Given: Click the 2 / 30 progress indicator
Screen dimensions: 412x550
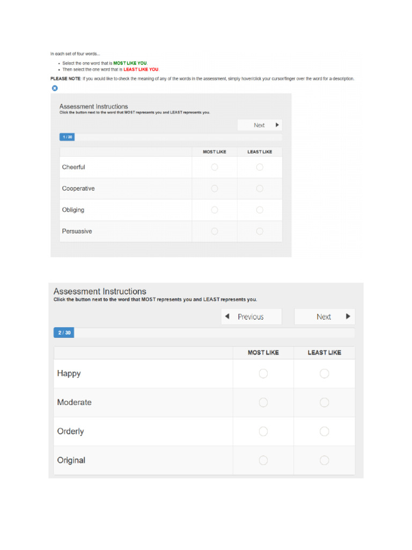Looking at the screenshot, I should pyautogui.click(x=64, y=332).
